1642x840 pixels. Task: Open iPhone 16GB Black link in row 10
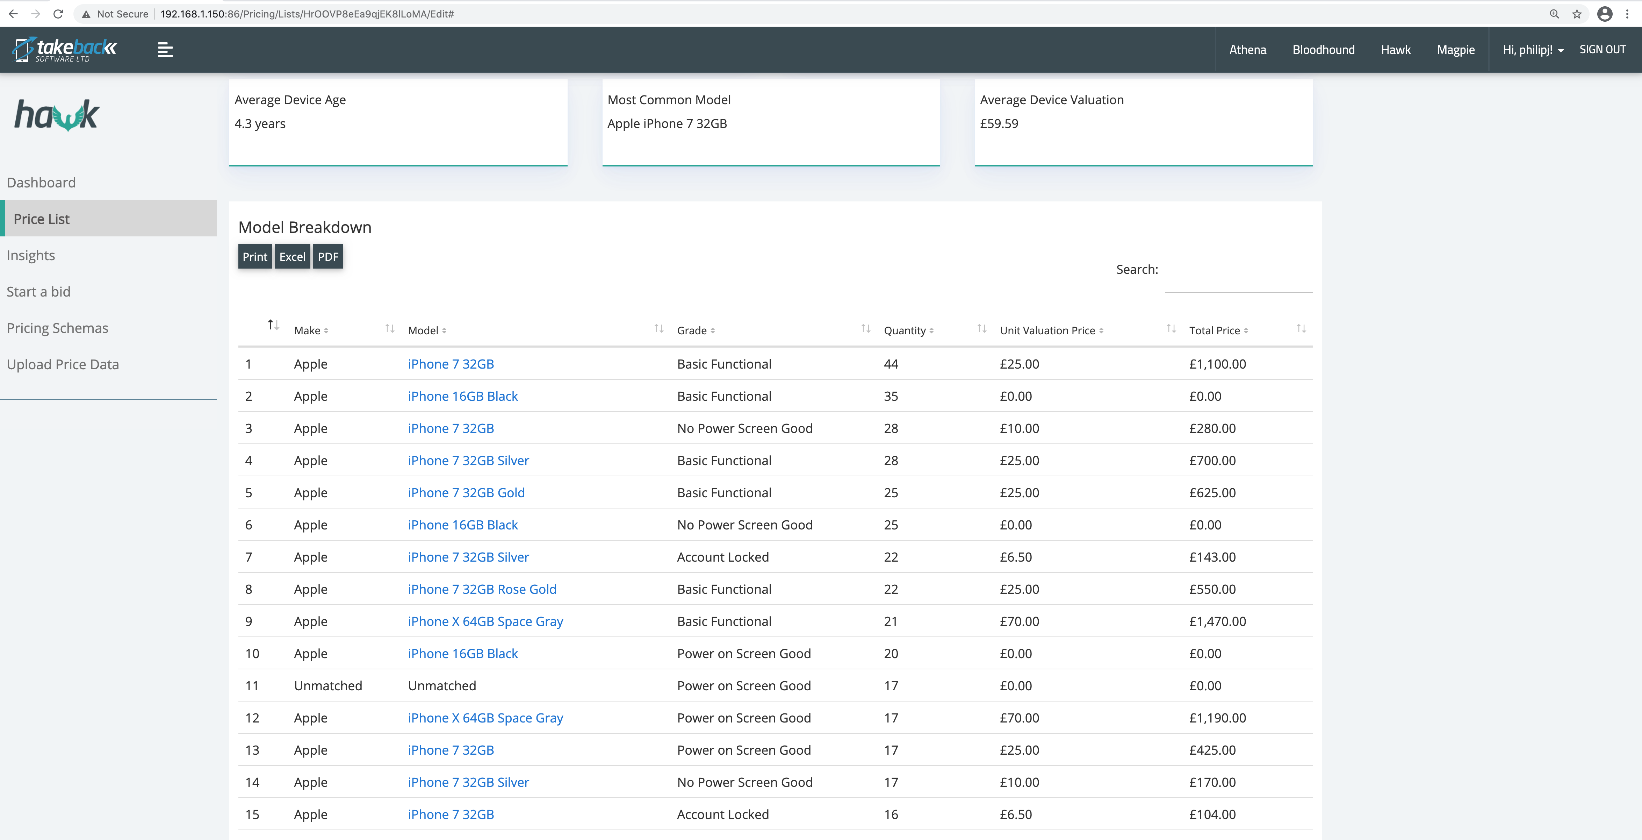463,654
